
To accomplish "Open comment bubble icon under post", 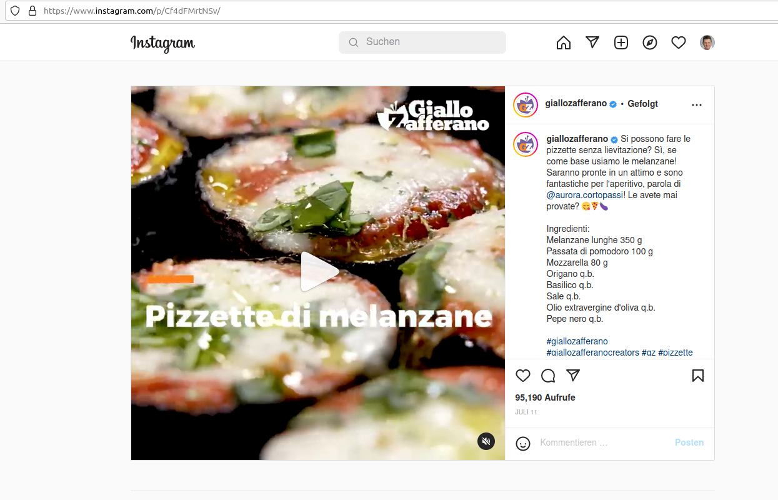I will pyautogui.click(x=548, y=376).
